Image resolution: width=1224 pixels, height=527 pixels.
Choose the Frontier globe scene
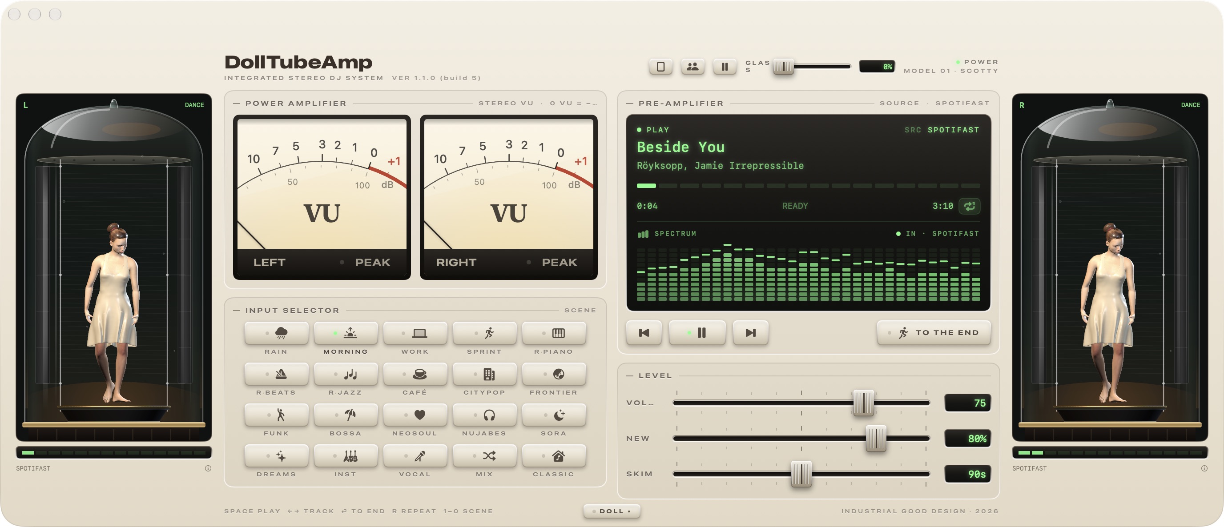coord(554,374)
